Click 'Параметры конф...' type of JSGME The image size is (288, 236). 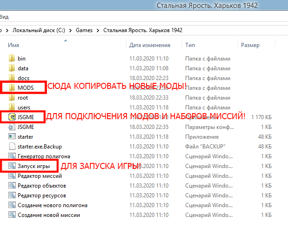[209, 127]
